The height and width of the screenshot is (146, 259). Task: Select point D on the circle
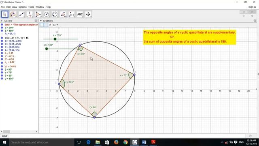pos(80,45)
